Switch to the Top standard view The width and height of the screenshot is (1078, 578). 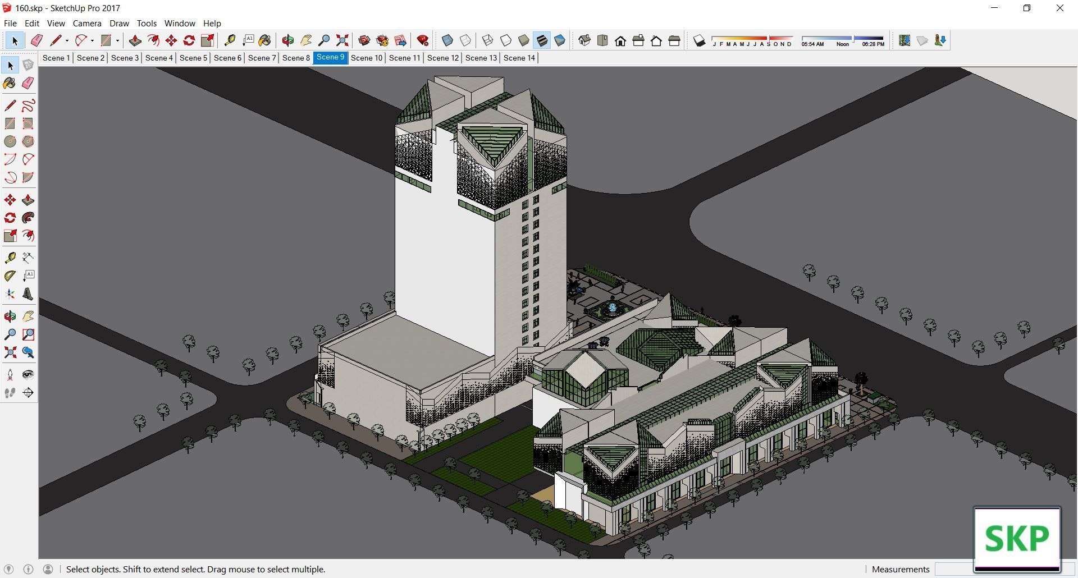coord(602,40)
